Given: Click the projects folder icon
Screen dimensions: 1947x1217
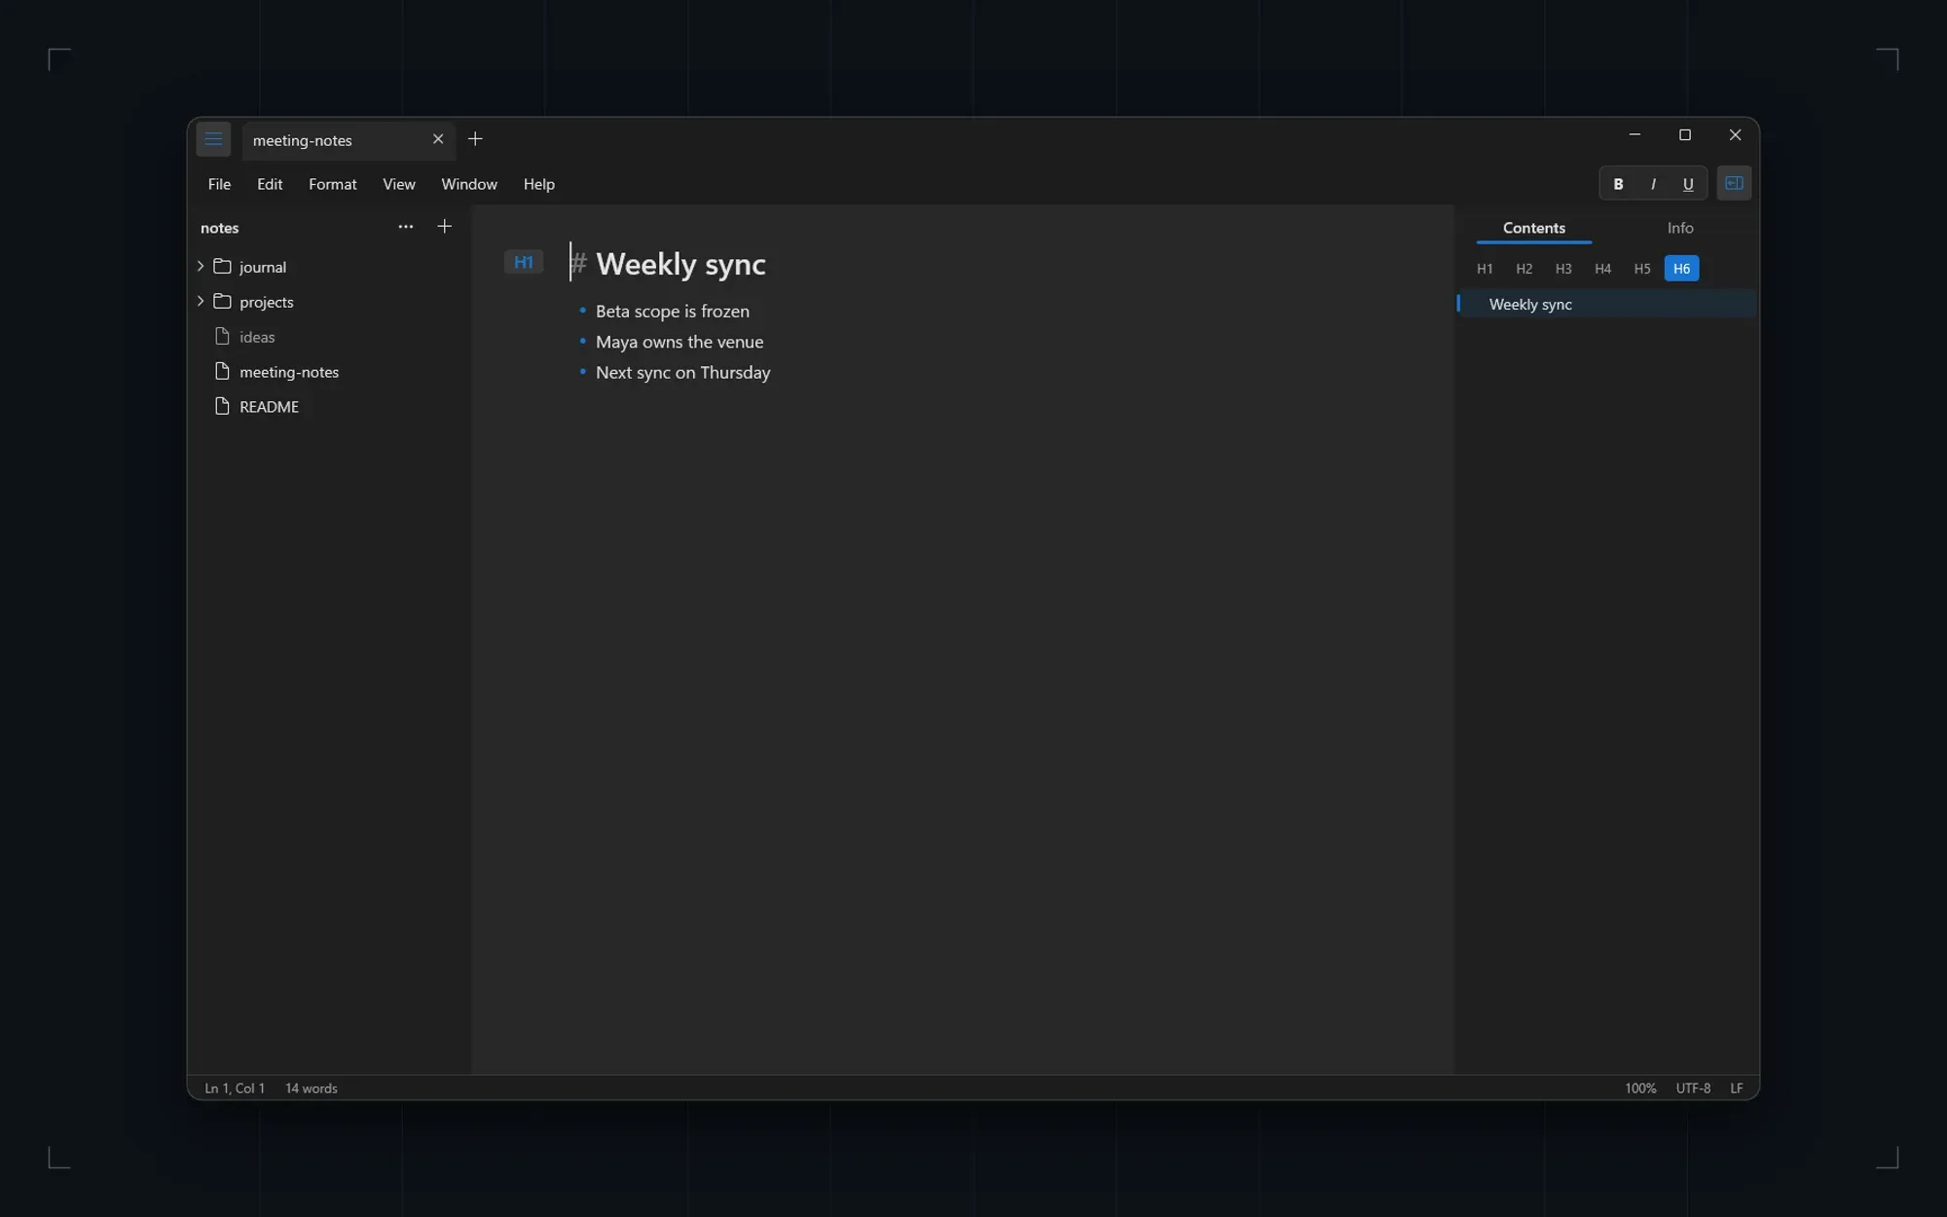Looking at the screenshot, I should [x=223, y=301].
